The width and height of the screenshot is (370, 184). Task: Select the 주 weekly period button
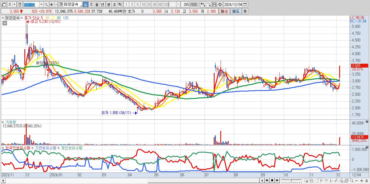pyautogui.click(x=91, y=4)
